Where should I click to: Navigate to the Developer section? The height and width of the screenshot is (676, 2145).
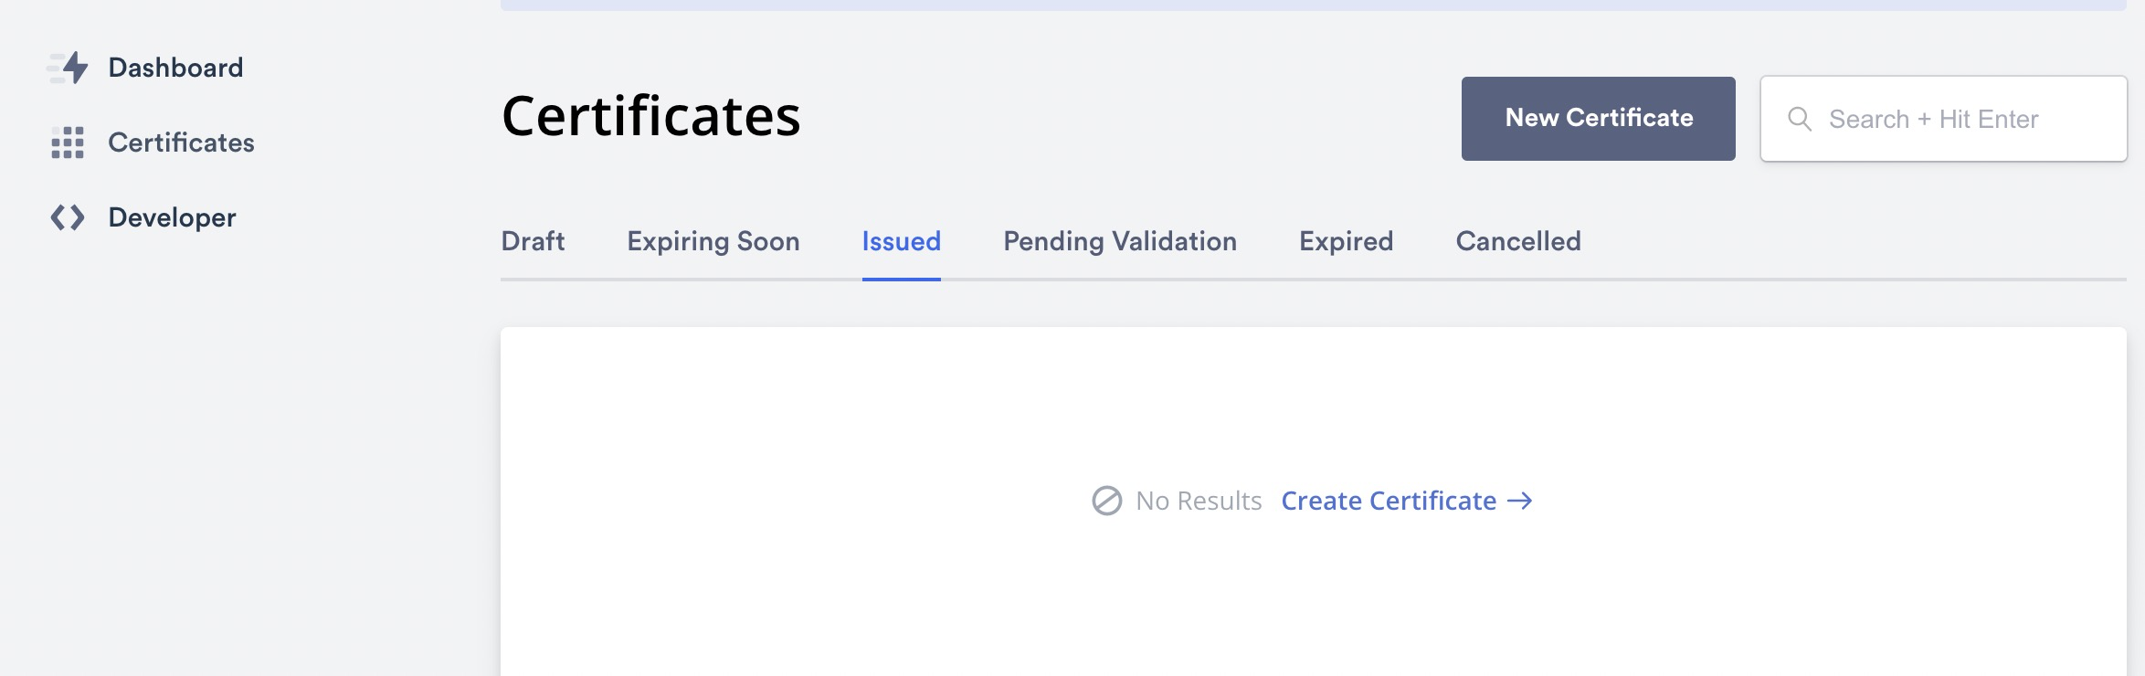coord(171,217)
